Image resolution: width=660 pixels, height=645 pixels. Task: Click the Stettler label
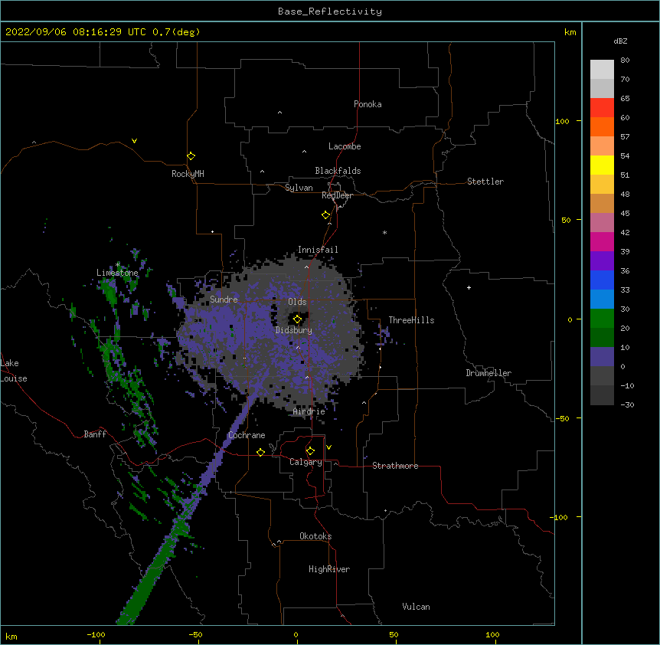485,182
